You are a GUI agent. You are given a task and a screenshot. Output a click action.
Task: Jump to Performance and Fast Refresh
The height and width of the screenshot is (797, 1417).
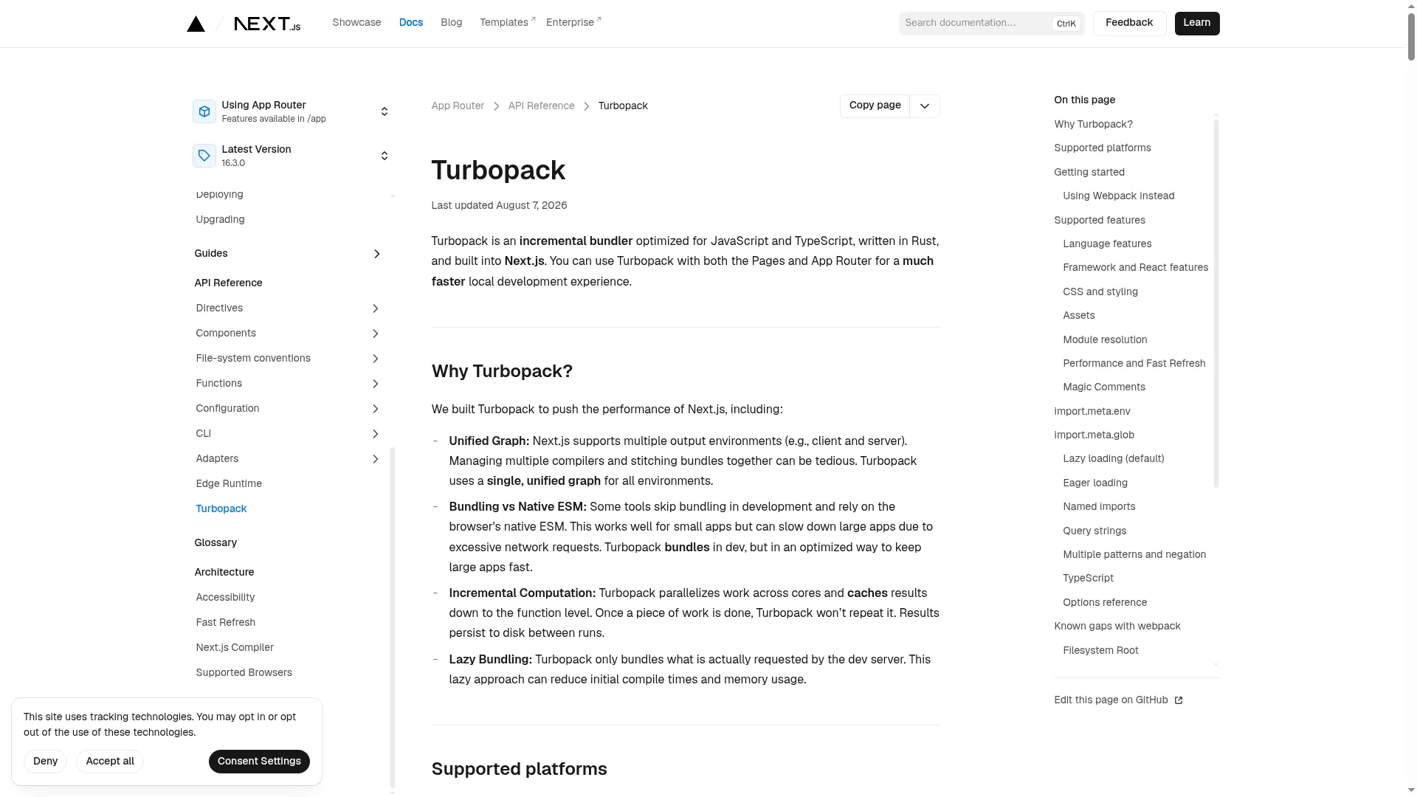1134,364
